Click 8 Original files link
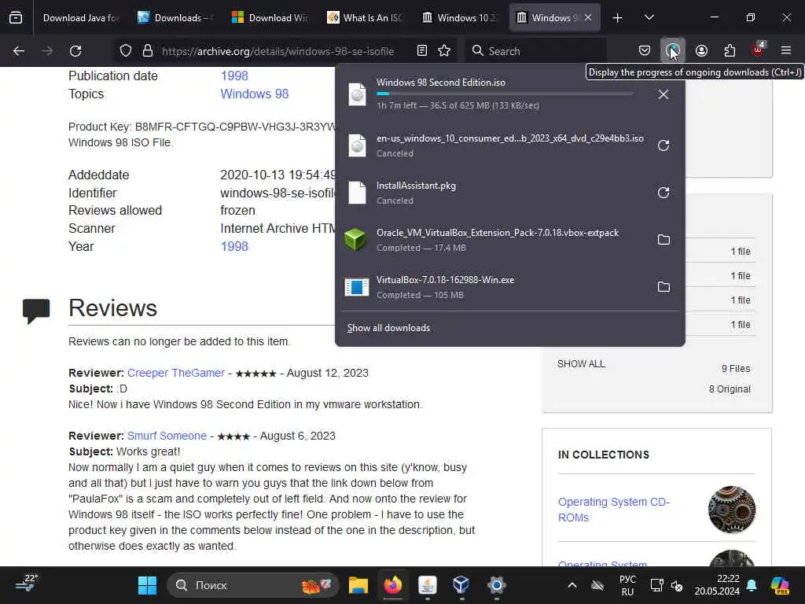Screen dimensions: 805x604 [x=730, y=389]
